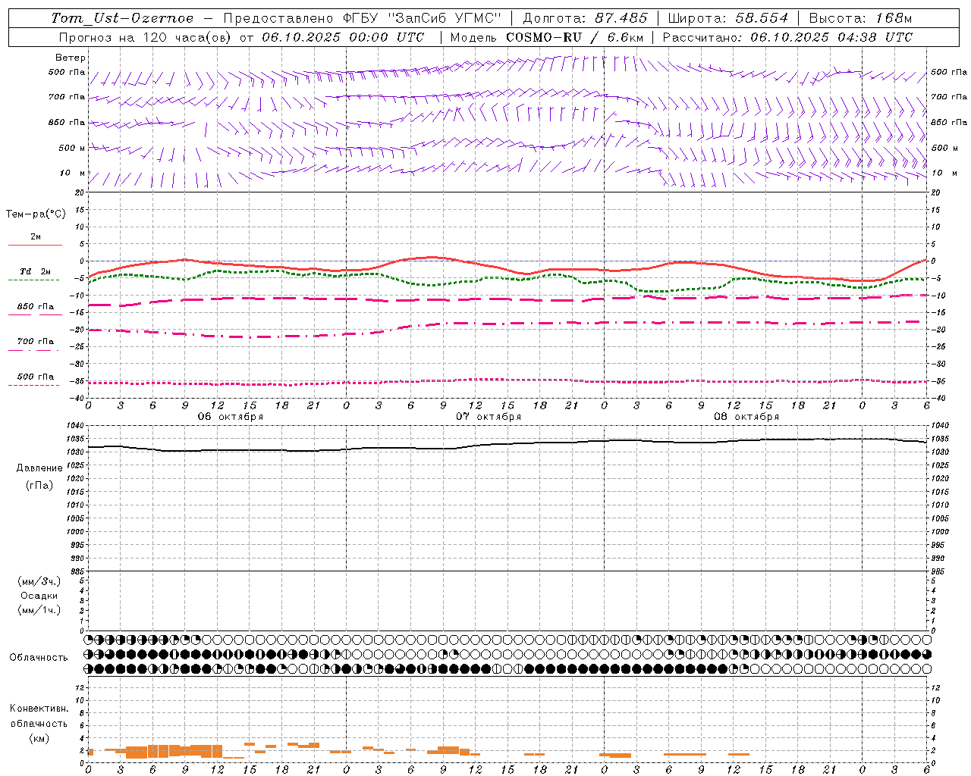Click the provider text ФГБУ "ЗапСиб УГМС"
The height and width of the screenshot is (776, 971).
coord(423,18)
